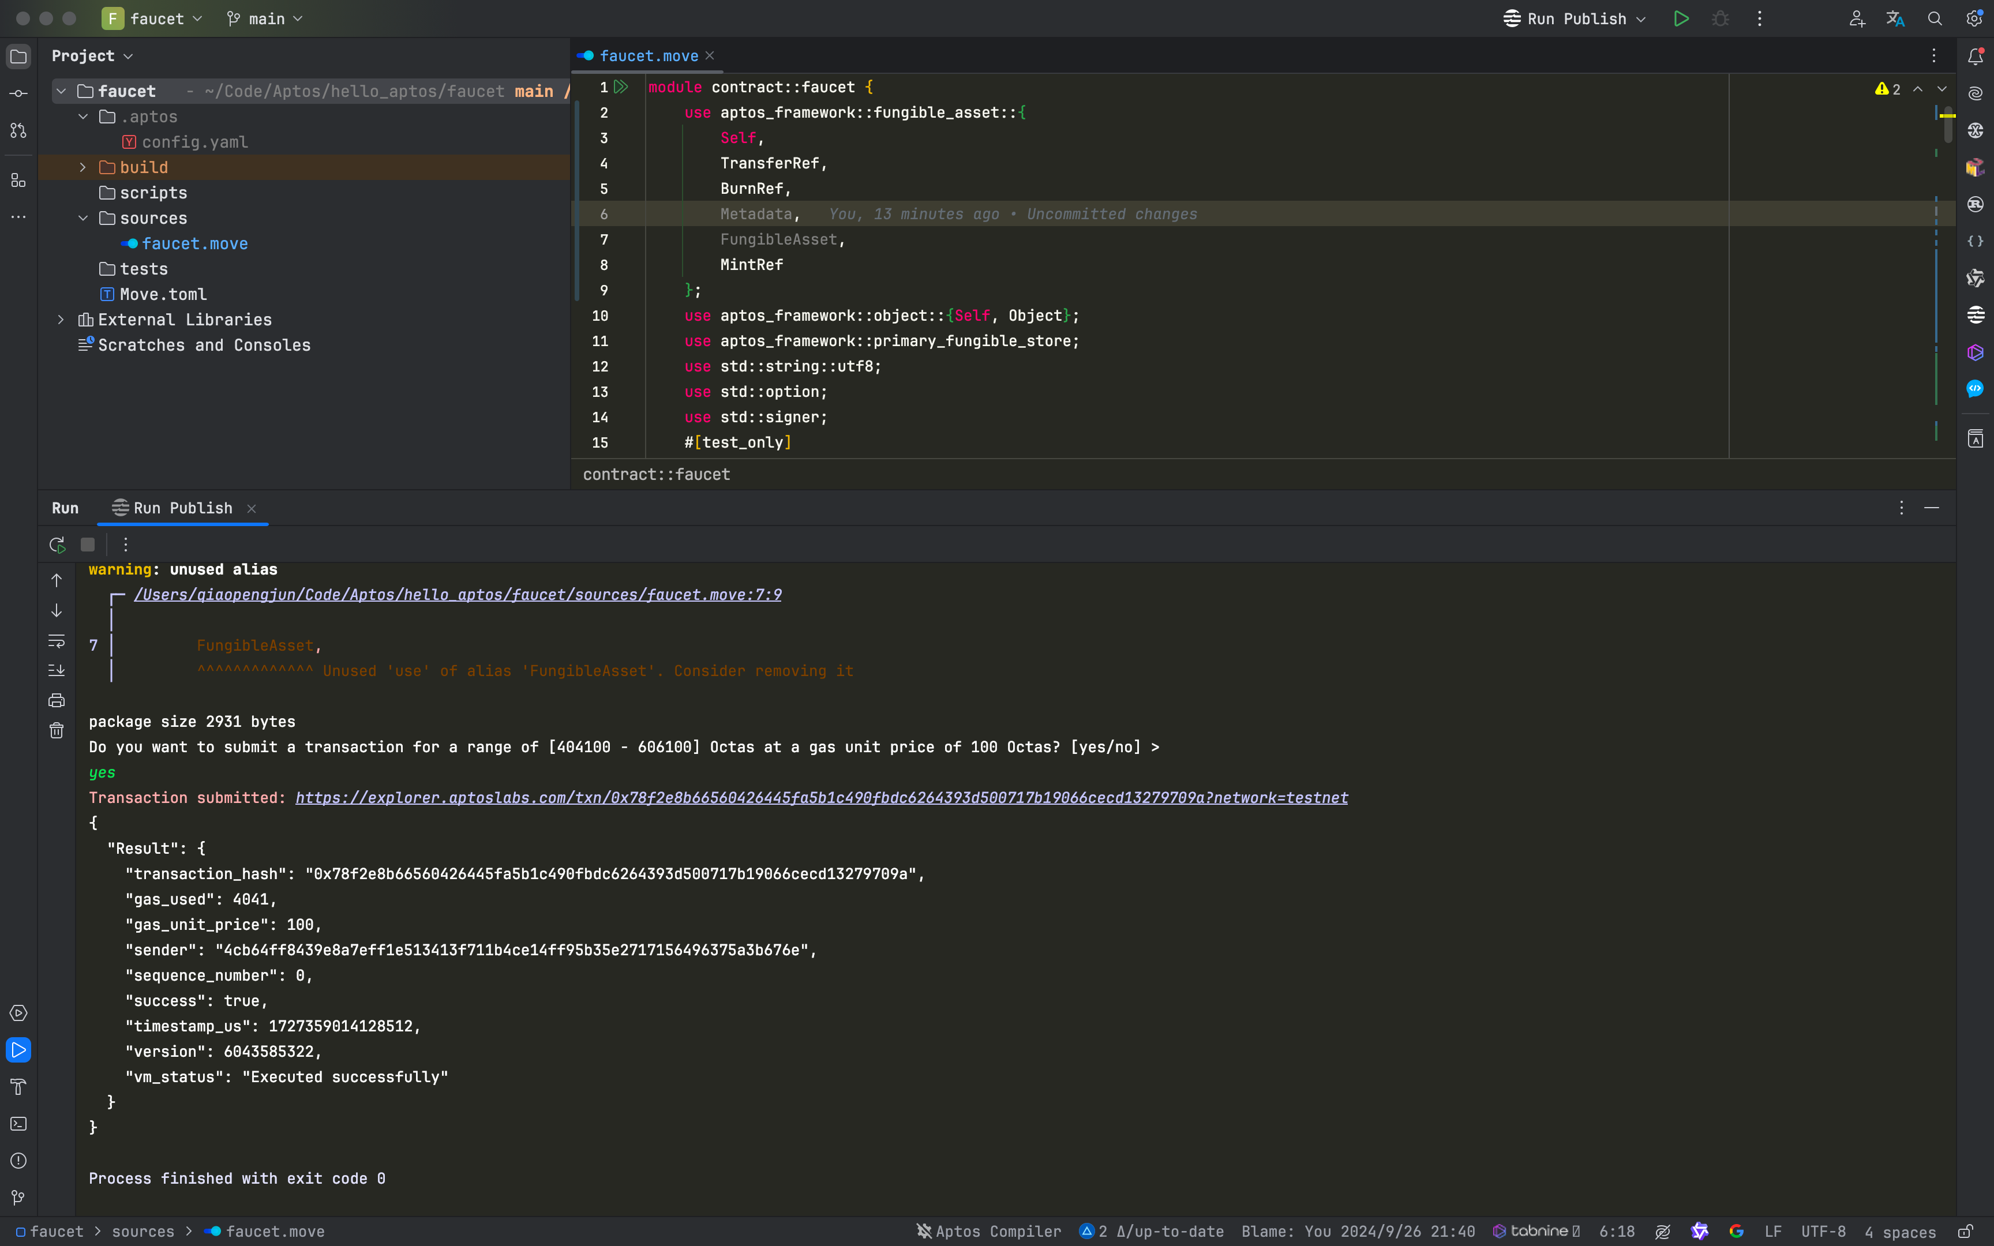The image size is (1994, 1246).
Task: Stop the running process
Action: 87,545
